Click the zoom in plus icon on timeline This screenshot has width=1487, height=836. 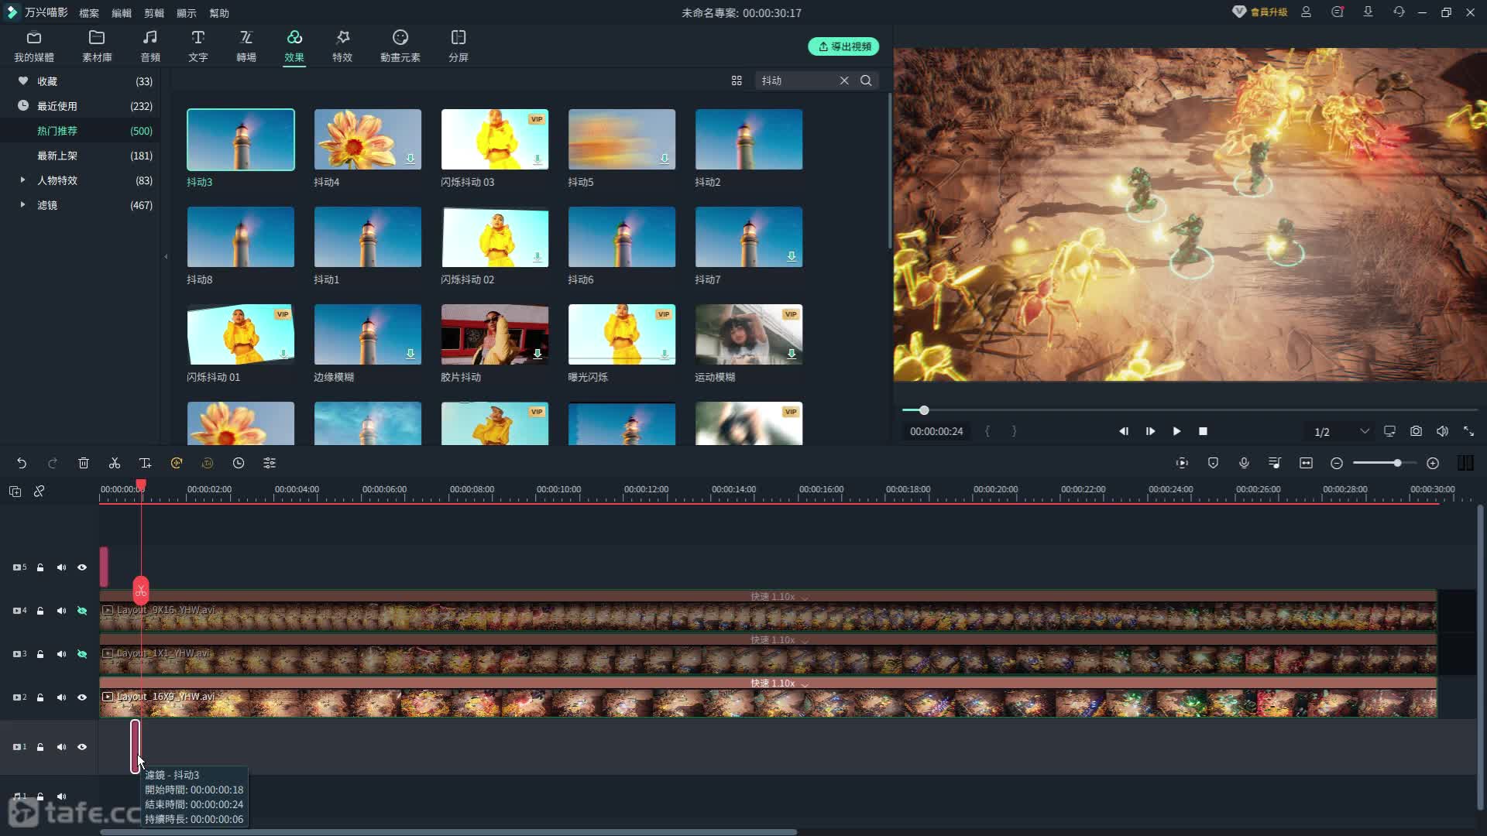(1433, 463)
